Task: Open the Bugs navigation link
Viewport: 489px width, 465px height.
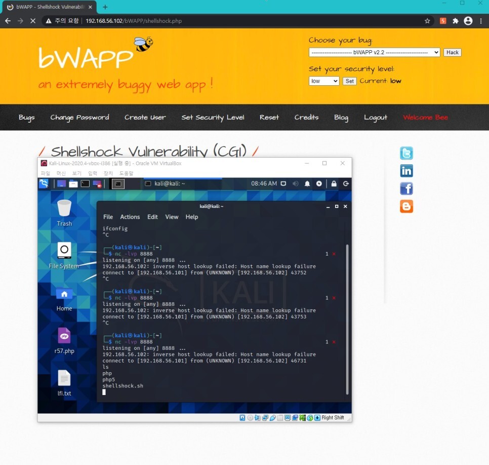Action: click(x=26, y=118)
